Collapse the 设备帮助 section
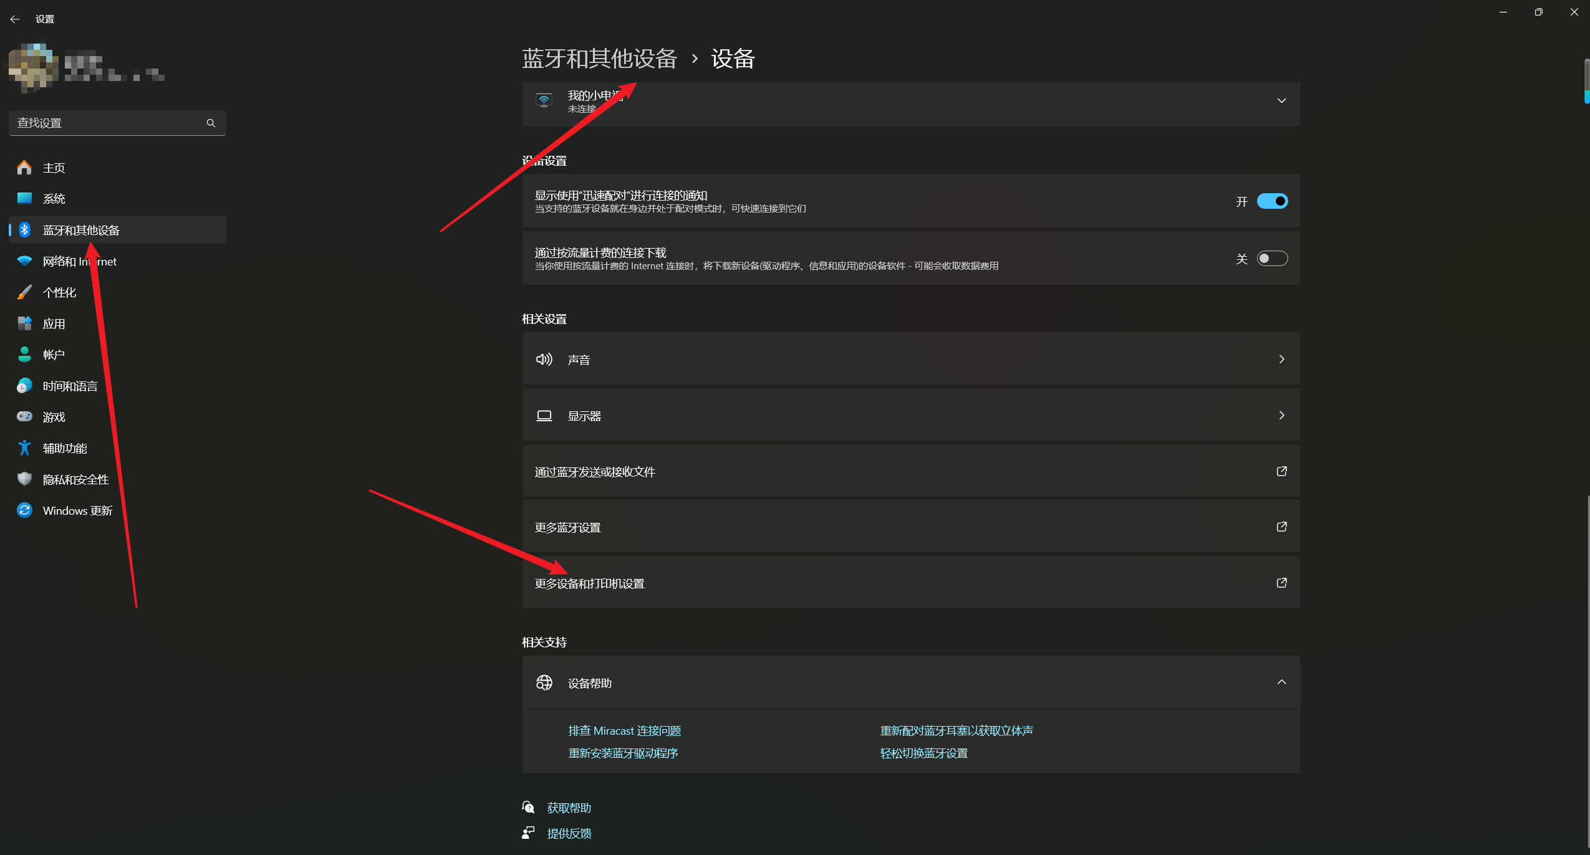 click(x=1282, y=682)
